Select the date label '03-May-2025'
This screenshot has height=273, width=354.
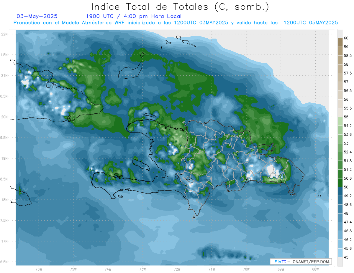coord(37,16)
